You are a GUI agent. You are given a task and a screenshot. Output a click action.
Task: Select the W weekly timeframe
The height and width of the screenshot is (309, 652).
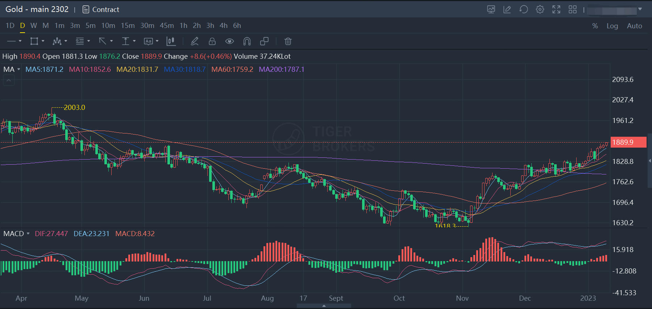34,26
